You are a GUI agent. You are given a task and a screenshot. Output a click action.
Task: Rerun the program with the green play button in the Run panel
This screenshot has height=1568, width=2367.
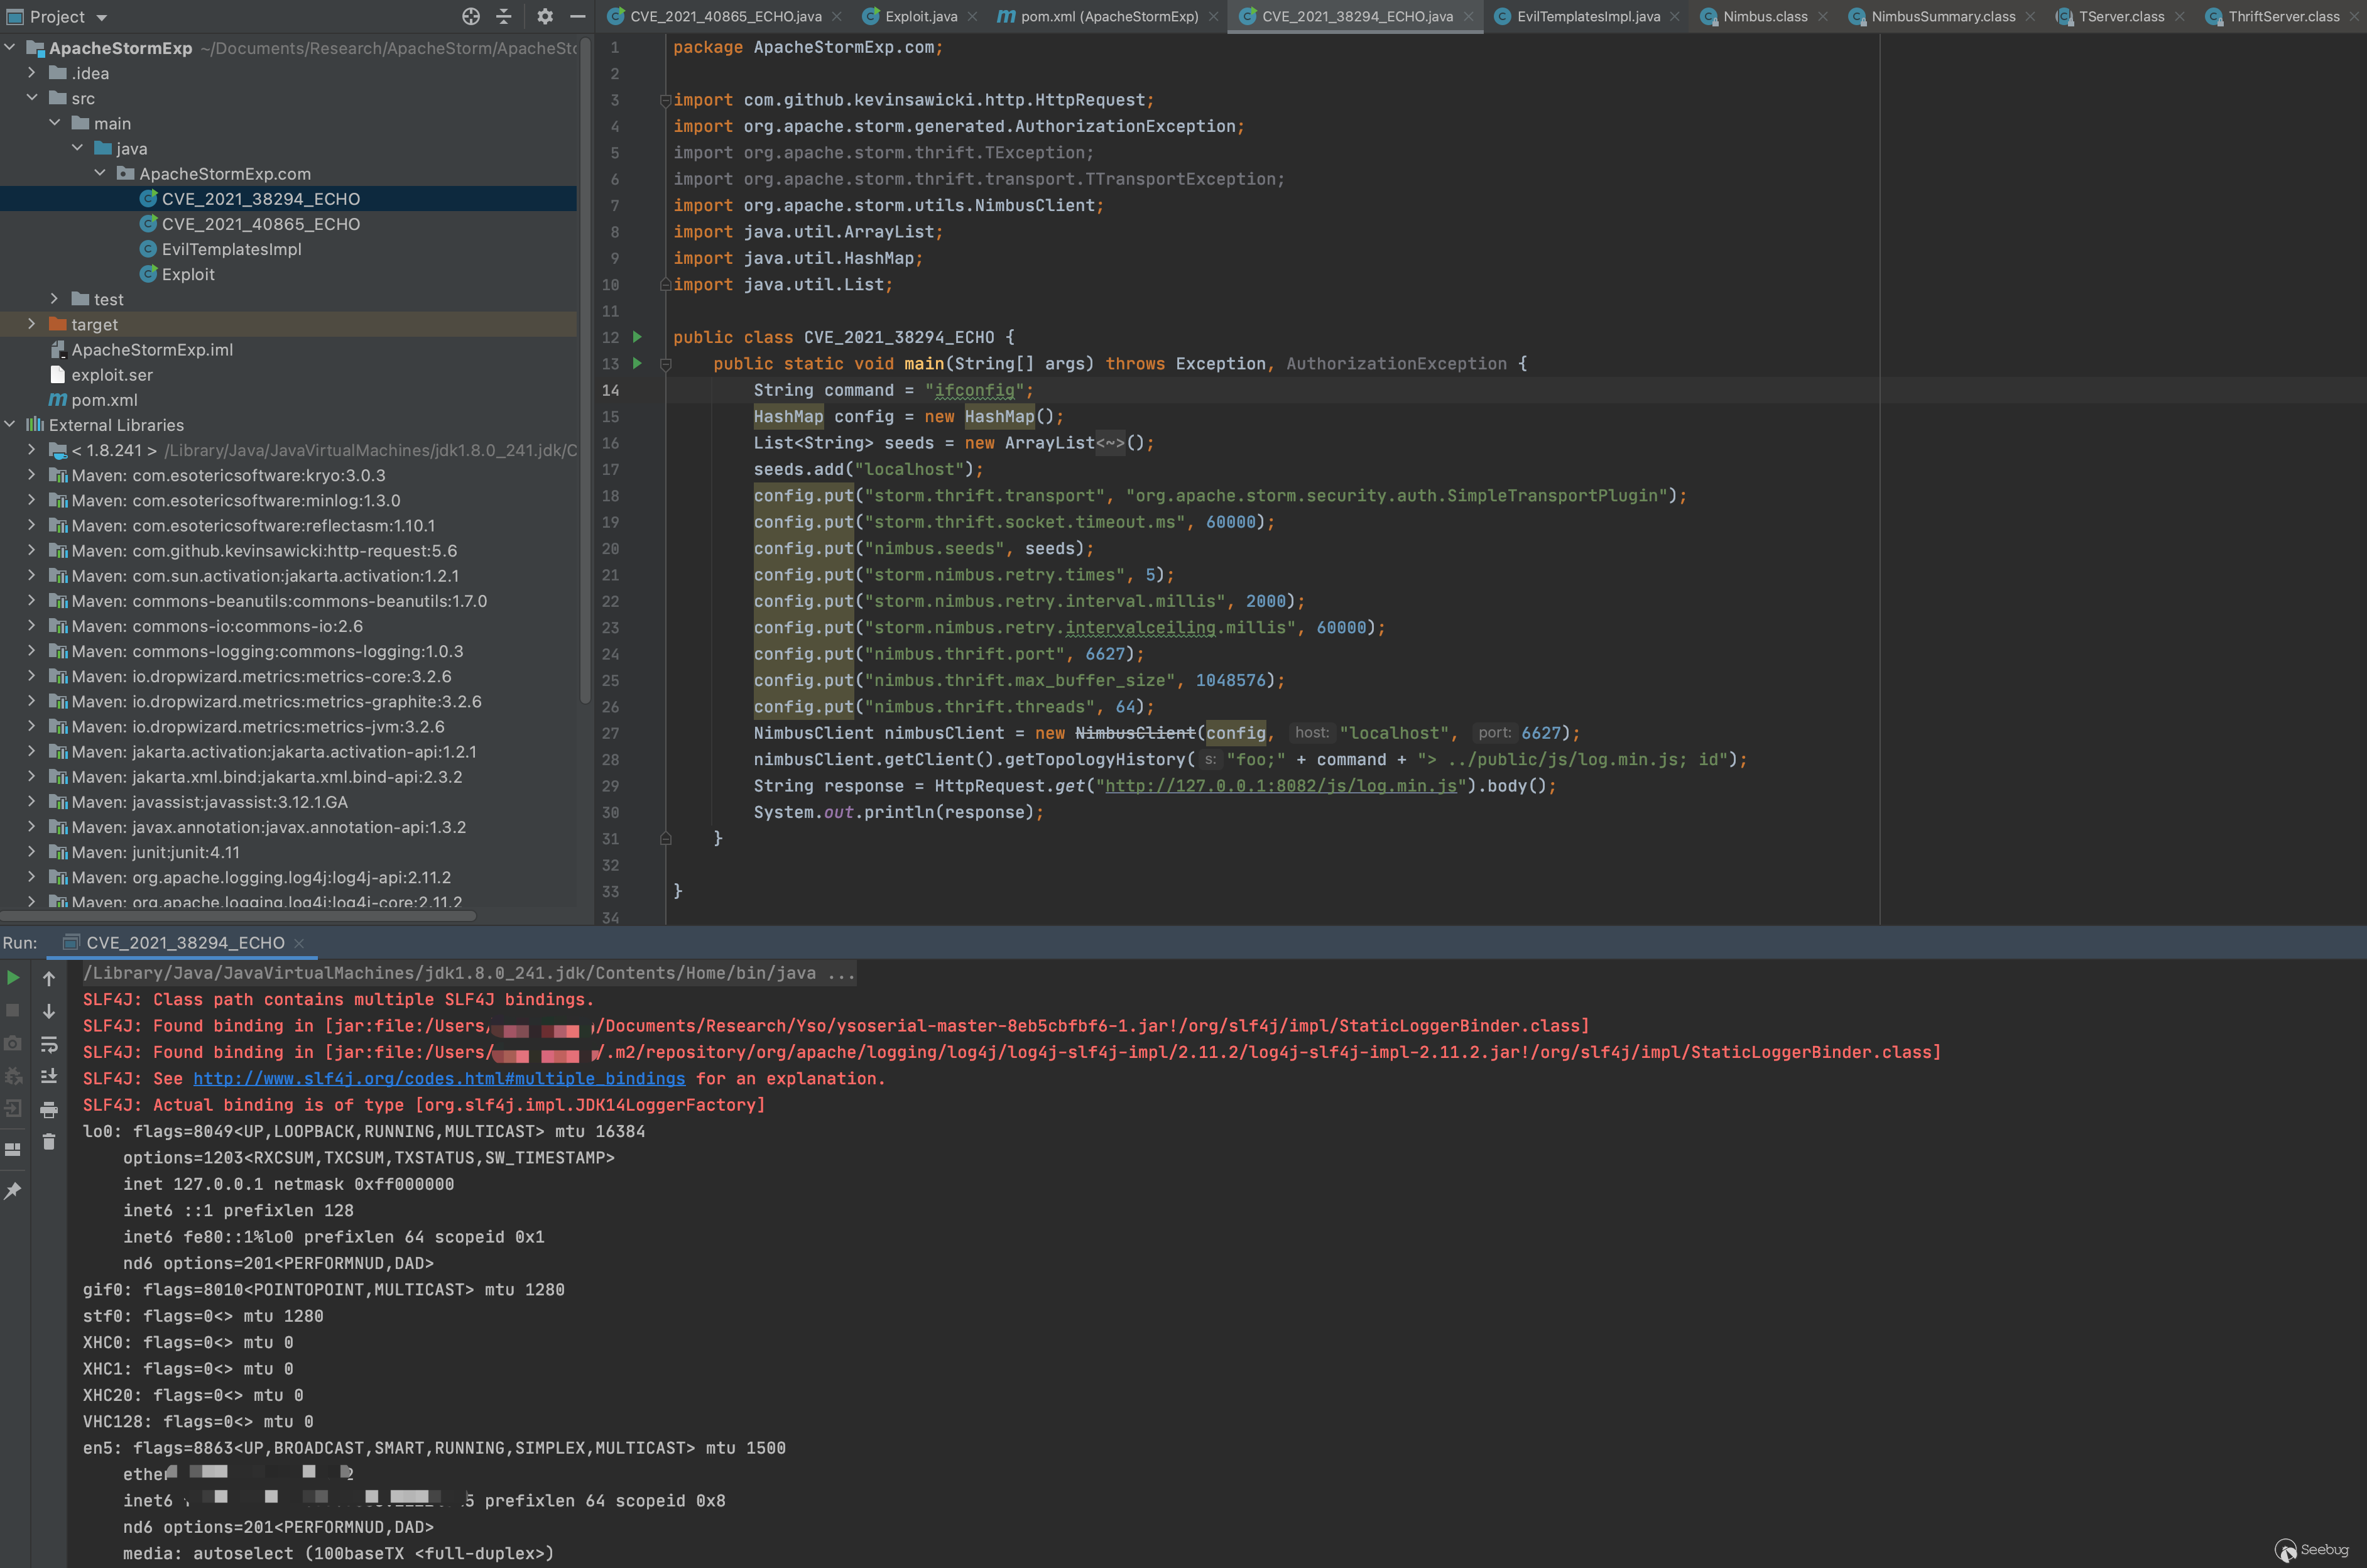(x=13, y=978)
